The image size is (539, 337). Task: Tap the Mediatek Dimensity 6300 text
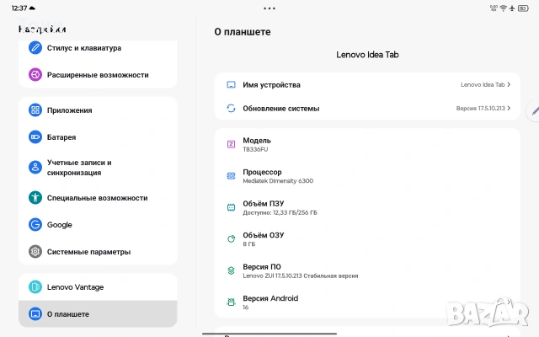(278, 181)
